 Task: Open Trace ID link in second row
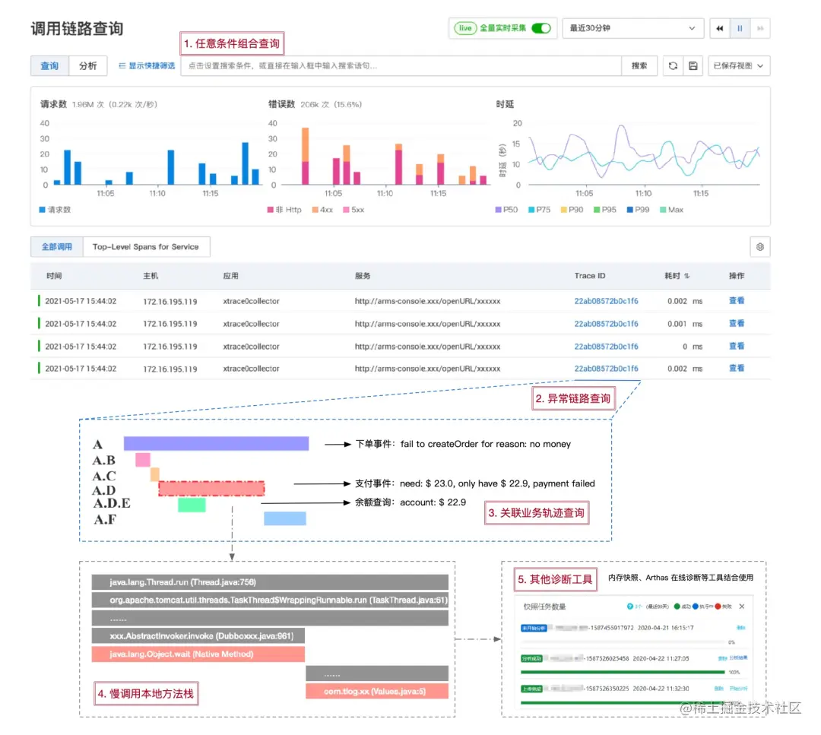click(x=606, y=324)
